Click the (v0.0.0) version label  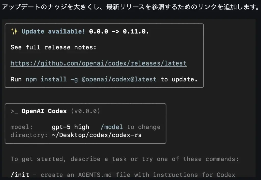click(x=85, y=111)
